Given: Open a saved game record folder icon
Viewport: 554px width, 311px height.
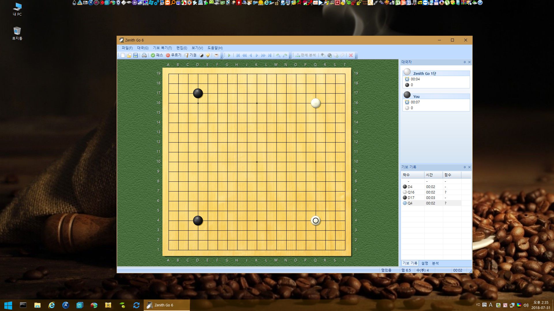Looking at the screenshot, I should [x=129, y=55].
